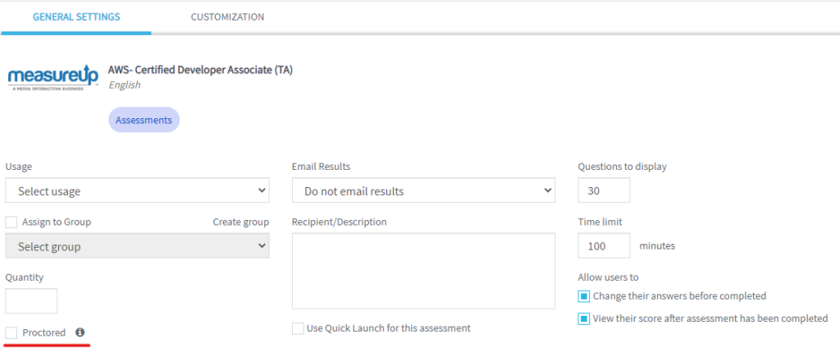This screenshot has width=840, height=348.
Task: Click the Questions to display label
Action: click(623, 167)
